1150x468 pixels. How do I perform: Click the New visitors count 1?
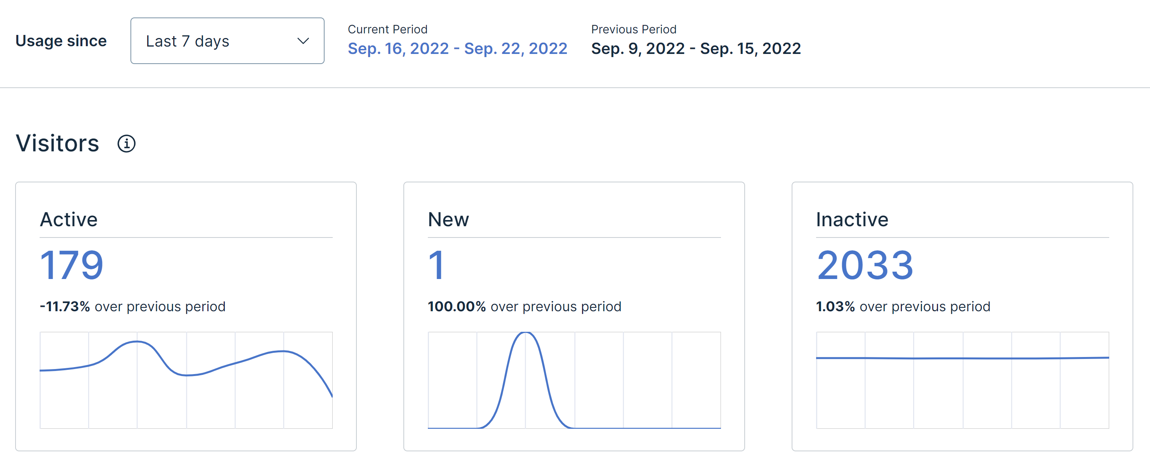(436, 265)
